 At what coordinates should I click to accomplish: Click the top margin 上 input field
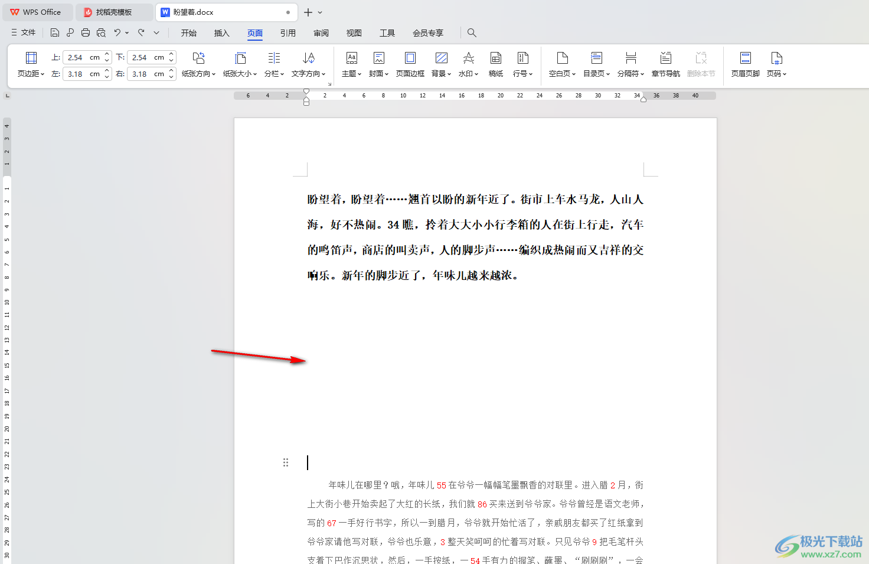pos(83,57)
